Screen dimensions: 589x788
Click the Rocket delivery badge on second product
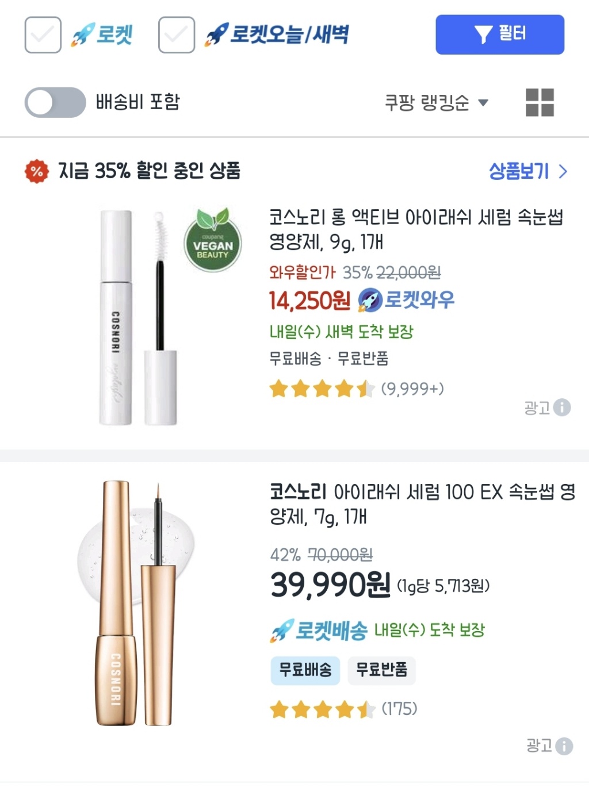click(x=319, y=631)
